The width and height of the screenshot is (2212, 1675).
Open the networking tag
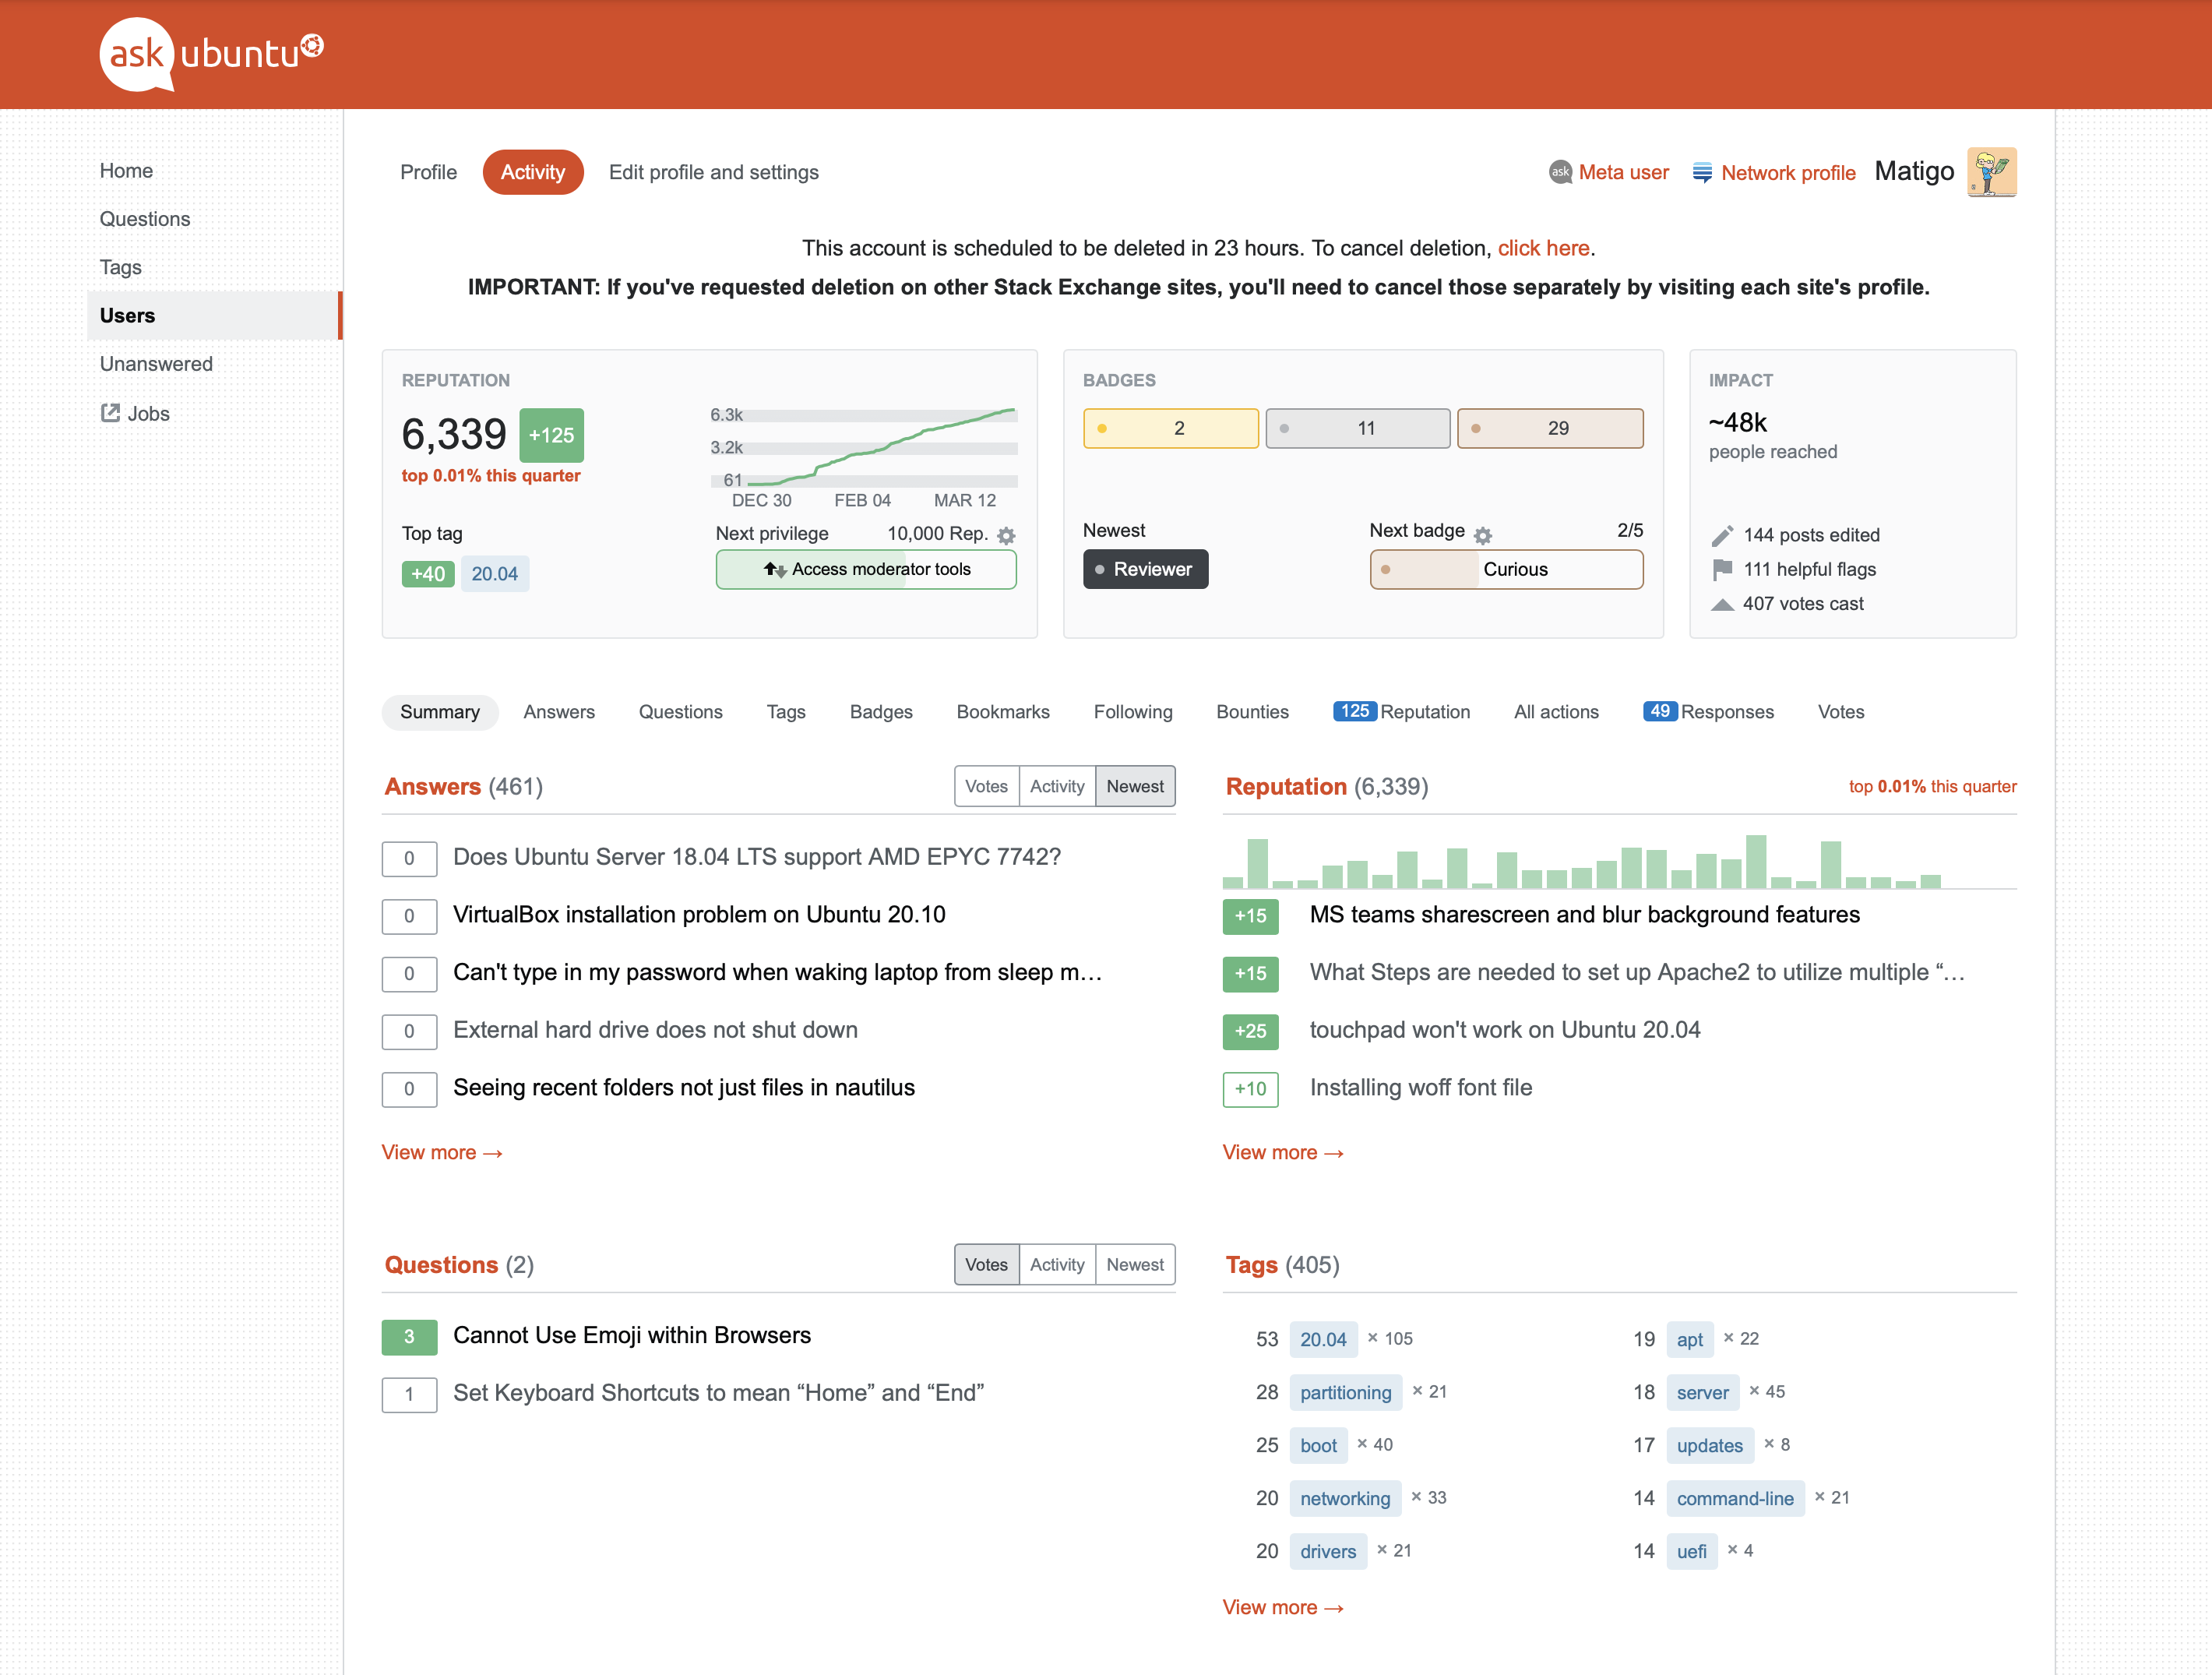[x=1345, y=1499]
